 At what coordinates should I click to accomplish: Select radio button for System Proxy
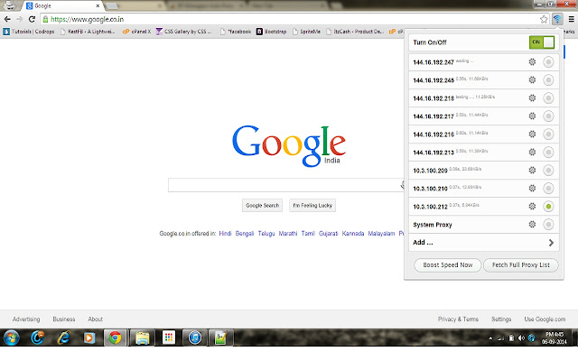pyautogui.click(x=548, y=225)
